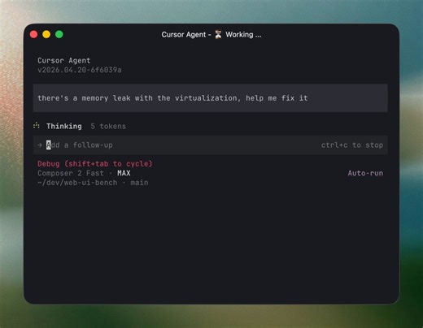Click the Thinking spinner icon
Image resolution: width=423 pixels, height=328 pixels.
[x=37, y=126]
